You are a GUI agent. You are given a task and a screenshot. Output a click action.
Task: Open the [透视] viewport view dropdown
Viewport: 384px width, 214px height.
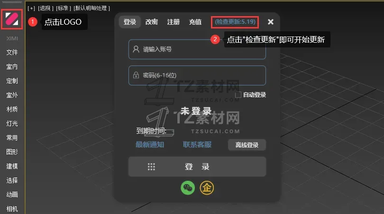[x=46, y=8]
